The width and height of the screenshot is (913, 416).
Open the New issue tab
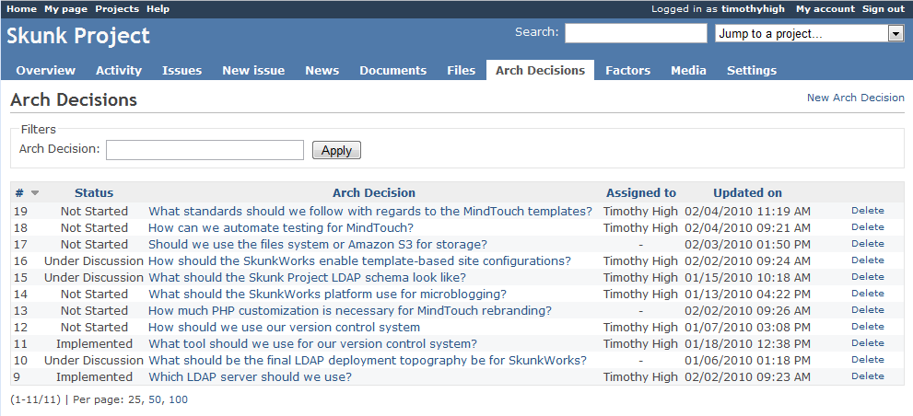253,70
